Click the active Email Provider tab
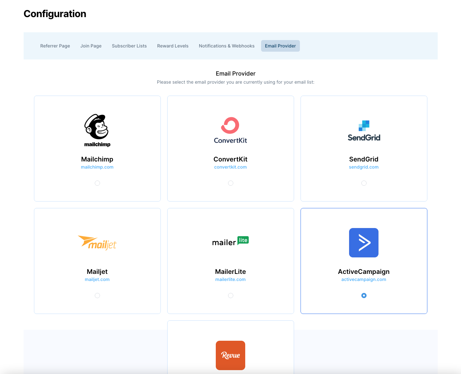The height and width of the screenshot is (374, 461). click(x=280, y=46)
